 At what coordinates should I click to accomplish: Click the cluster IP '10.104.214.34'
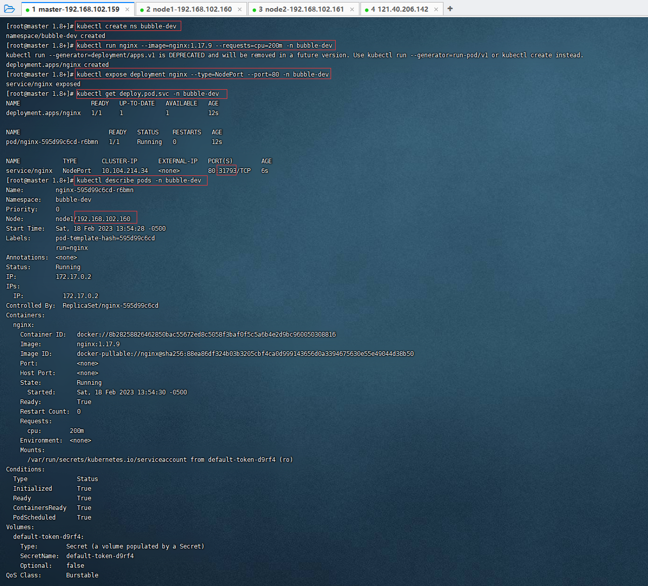[125, 171]
